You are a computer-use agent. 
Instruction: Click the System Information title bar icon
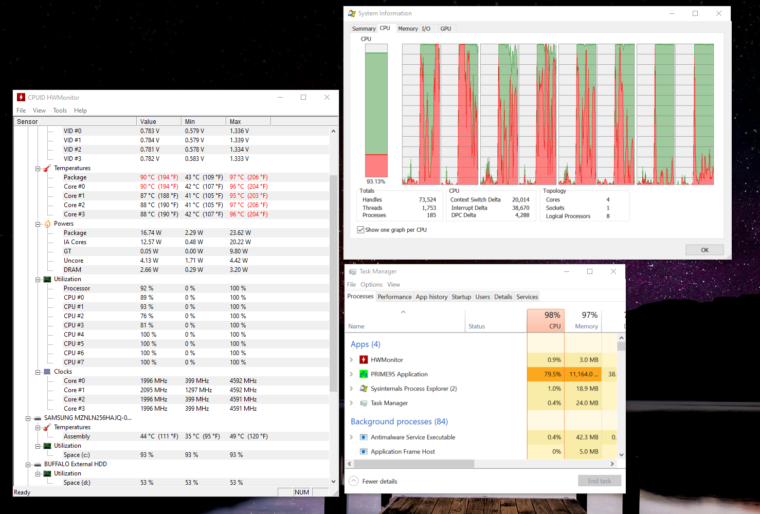coord(352,13)
